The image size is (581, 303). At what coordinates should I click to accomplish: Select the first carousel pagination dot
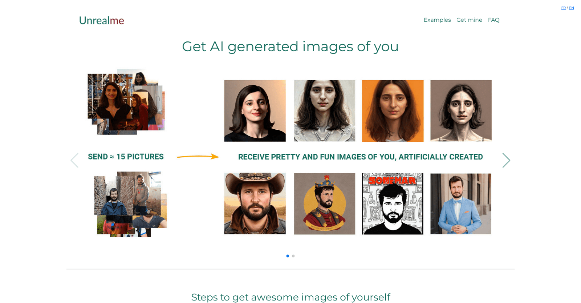pyautogui.click(x=288, y=256)
